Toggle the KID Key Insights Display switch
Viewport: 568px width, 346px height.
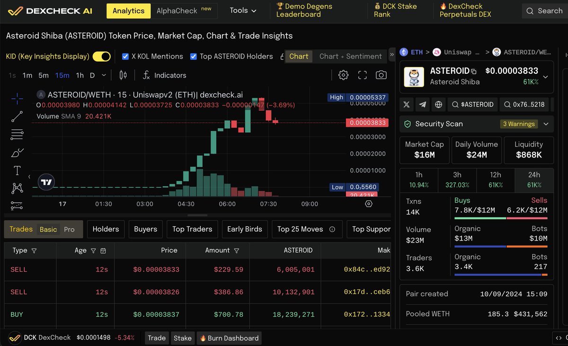(101, 56)
